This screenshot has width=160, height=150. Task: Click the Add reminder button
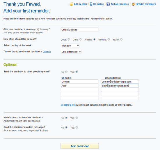[x=80, y=146]
